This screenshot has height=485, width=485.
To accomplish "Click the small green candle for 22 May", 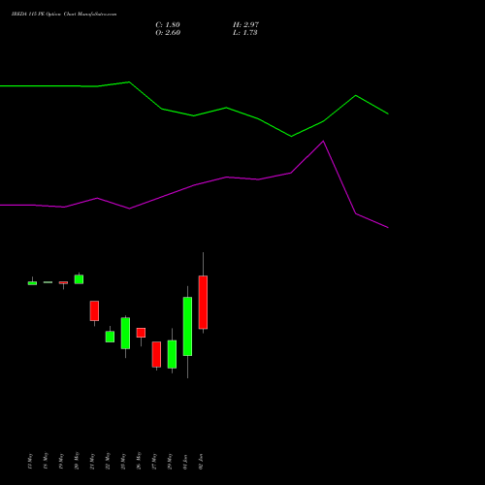I will tap(110, 337).
